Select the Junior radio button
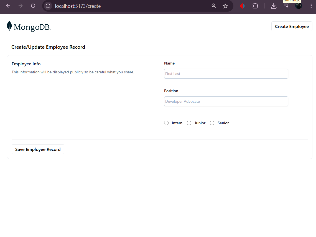This screenshot has height=237, width=316. tap(189, 123)
